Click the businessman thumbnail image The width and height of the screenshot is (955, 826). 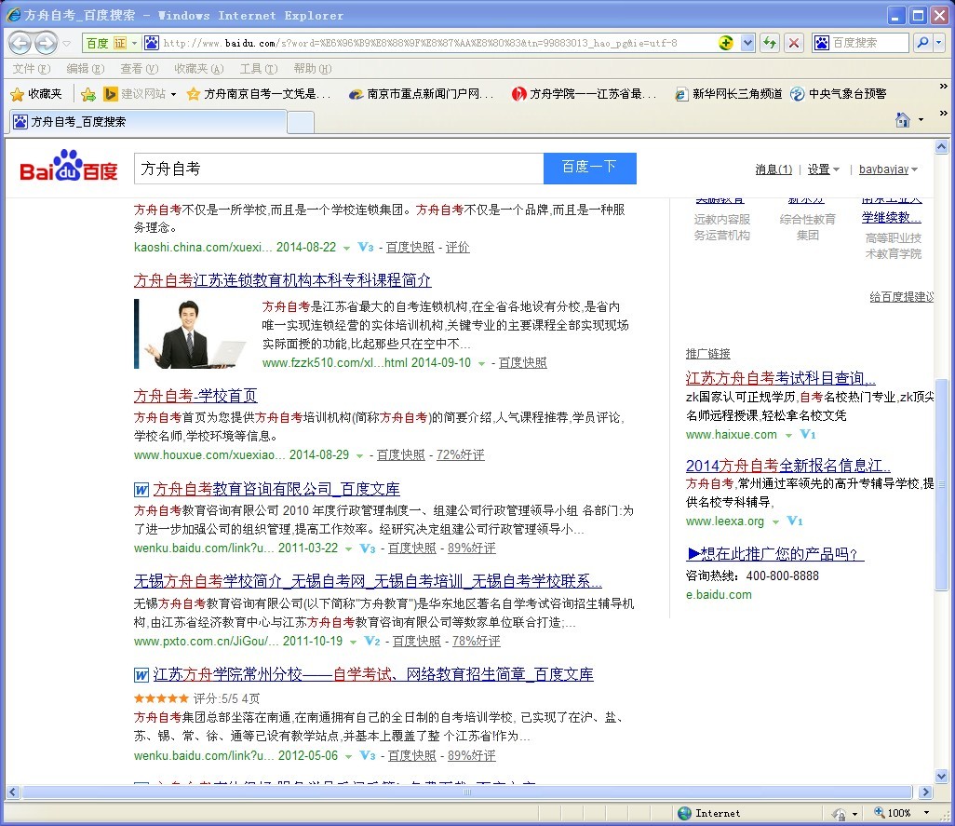pos(192,333)
